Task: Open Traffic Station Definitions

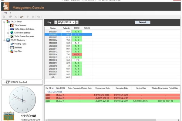Action: pyautogui.click(x=24, y=29)
